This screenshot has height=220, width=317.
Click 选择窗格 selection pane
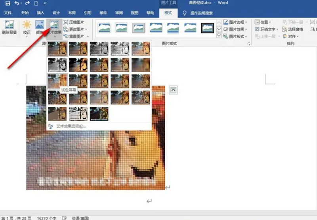point(293,29)
